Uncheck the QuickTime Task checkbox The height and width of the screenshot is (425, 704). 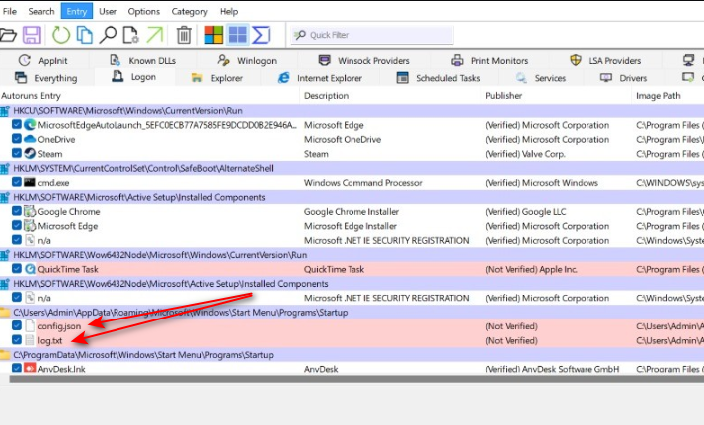[x=17, y=269]
